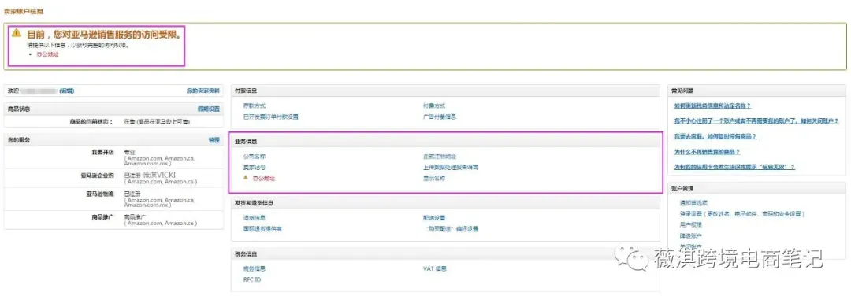
Task: Open the 付费方式 charge method link
Action: click(x=434, y=106)
